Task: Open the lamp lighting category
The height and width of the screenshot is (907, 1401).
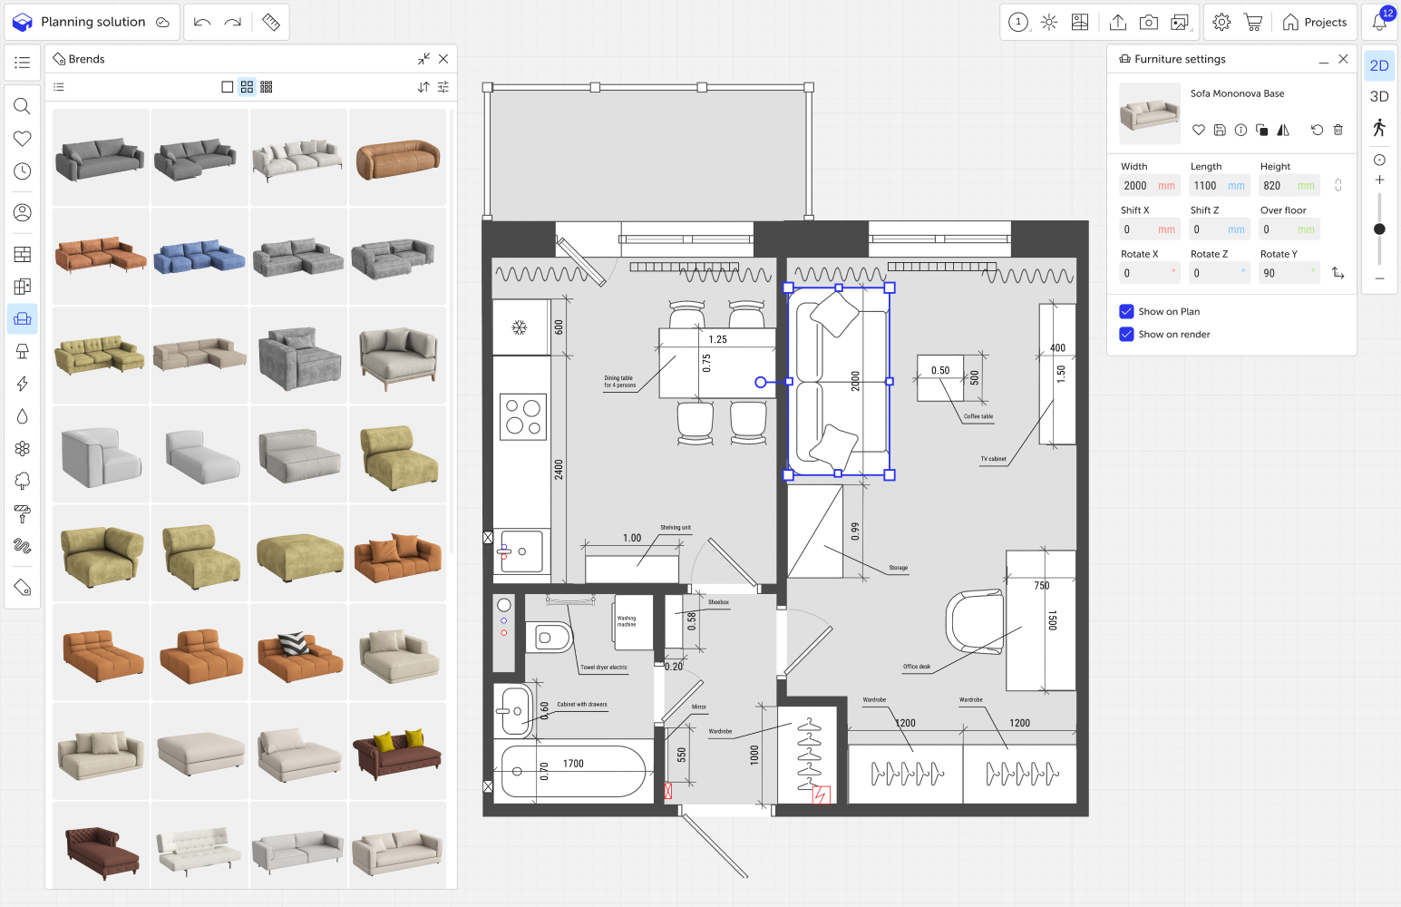Action: point(23,351)
